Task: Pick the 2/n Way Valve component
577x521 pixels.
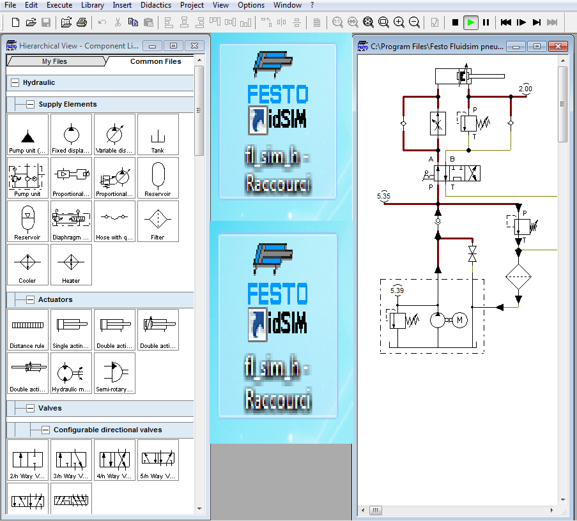Action: pos(27,460)
